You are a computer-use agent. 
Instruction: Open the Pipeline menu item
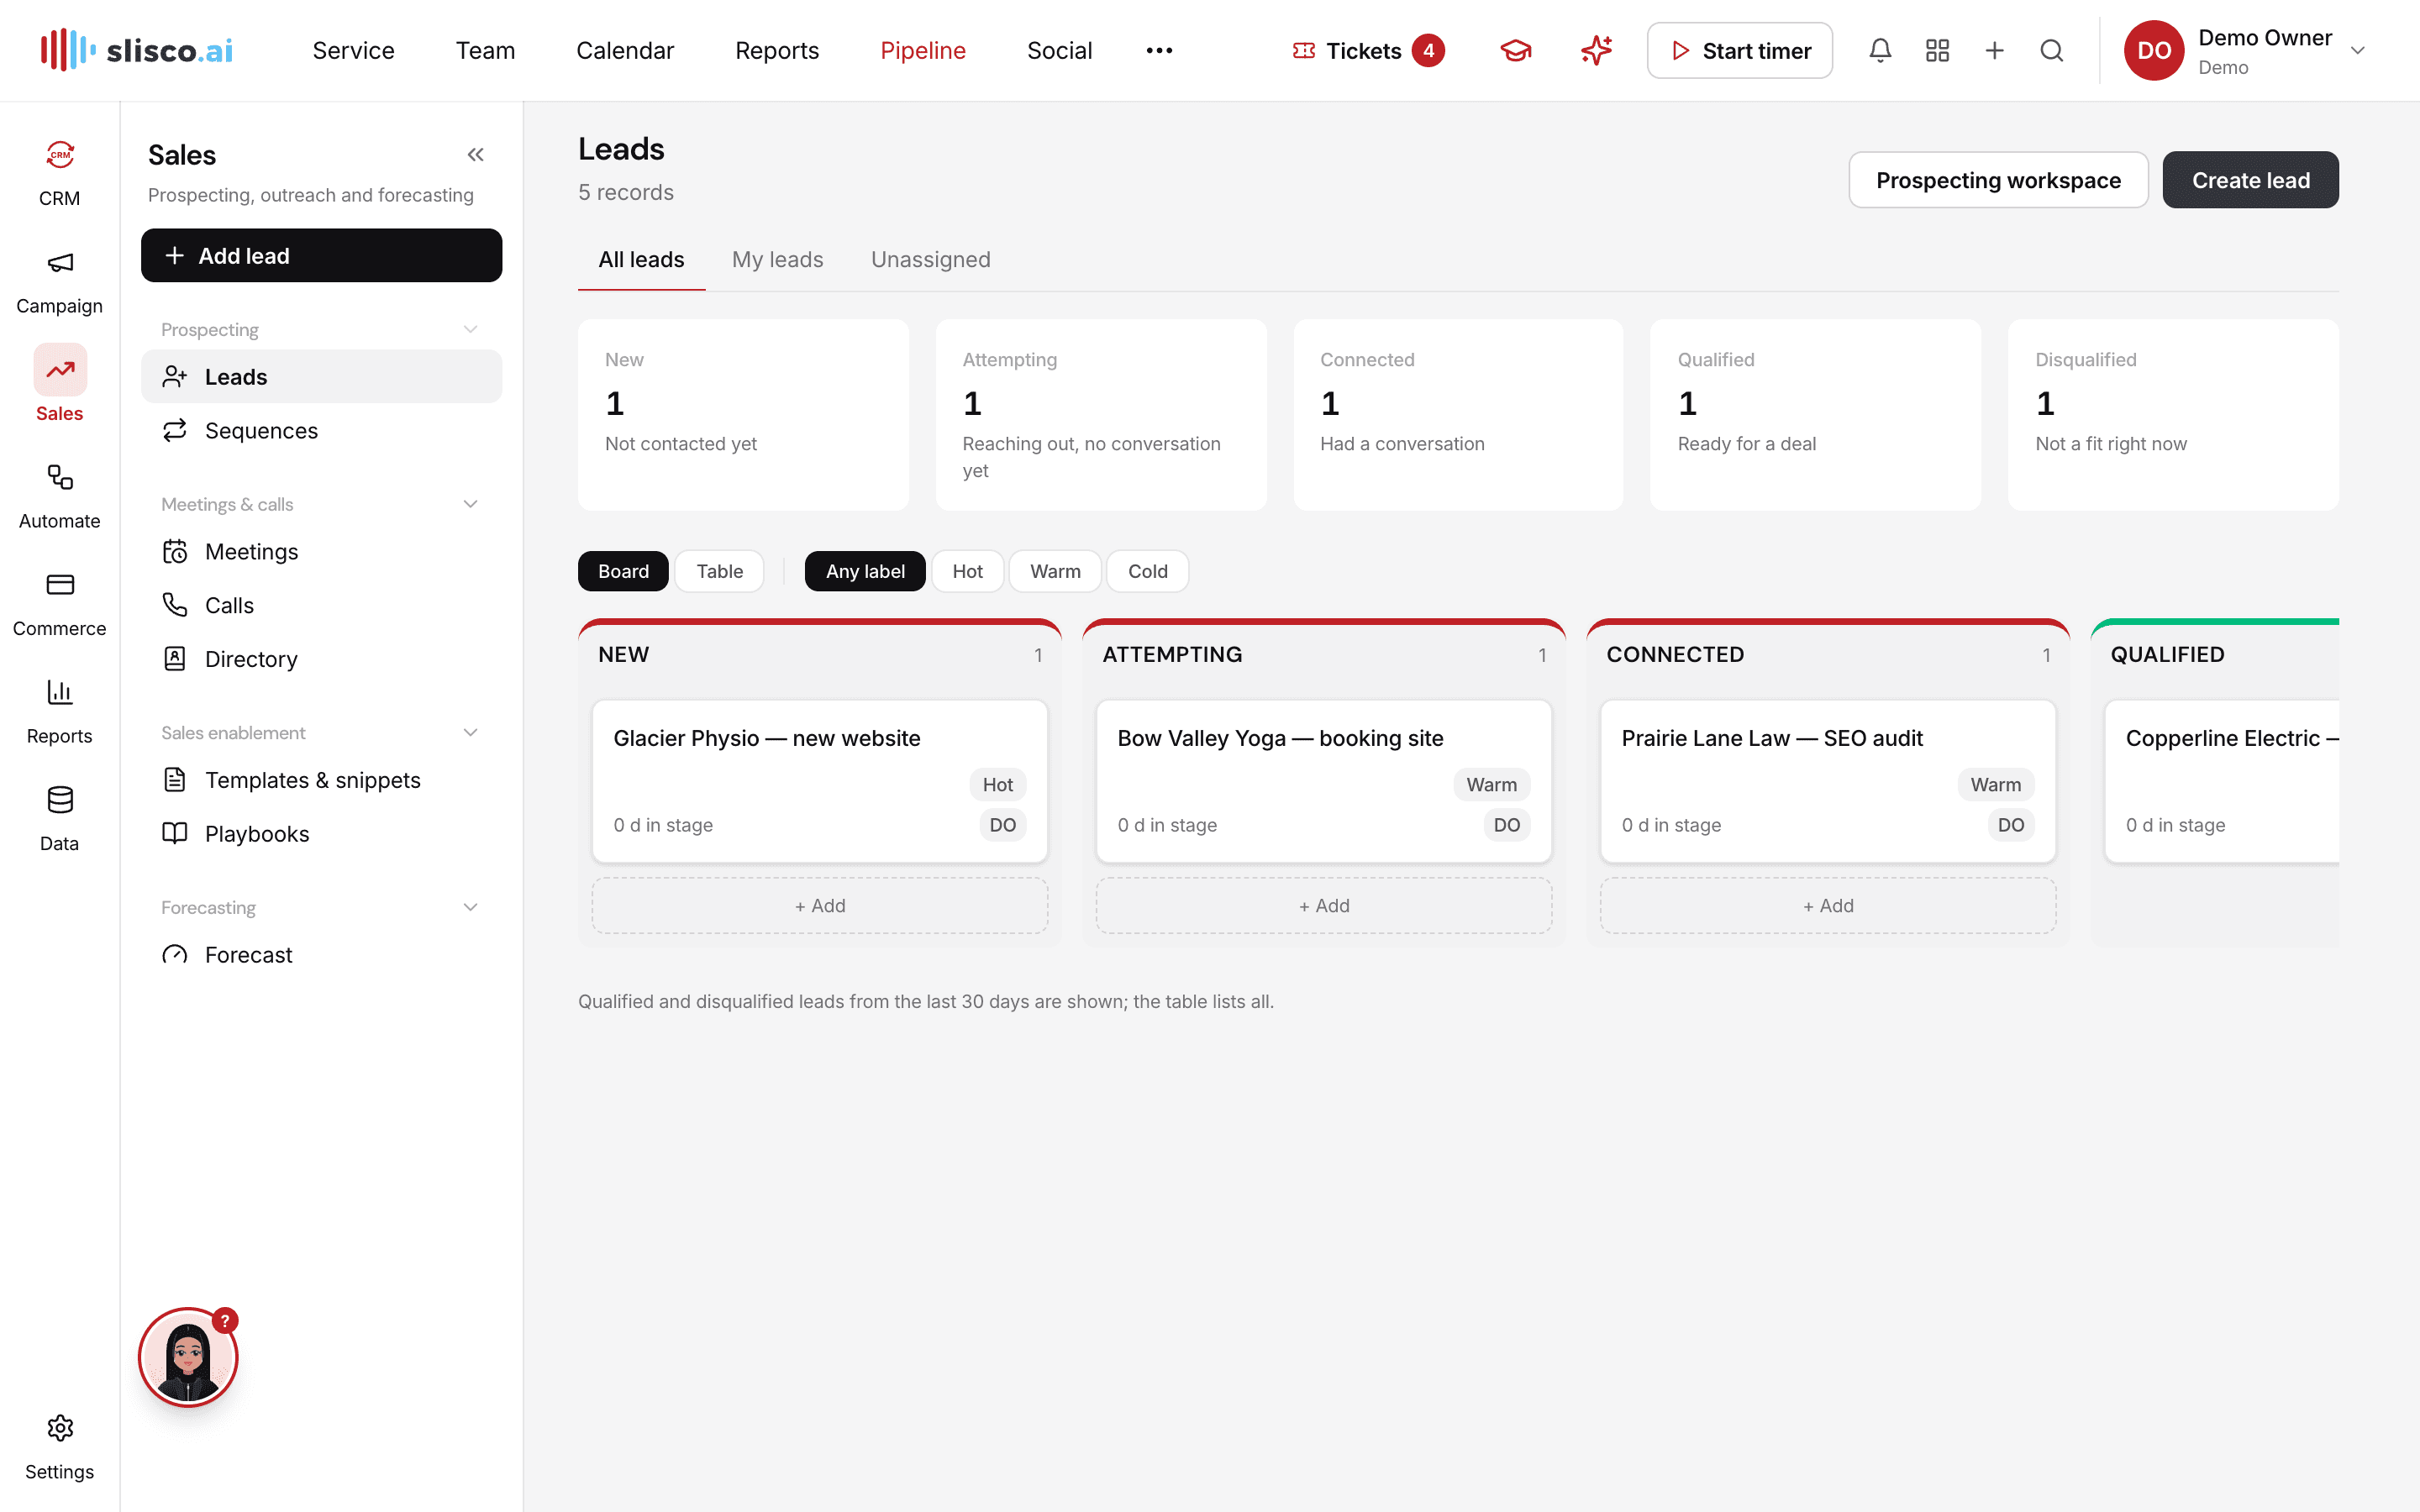[x=922, y=50]
